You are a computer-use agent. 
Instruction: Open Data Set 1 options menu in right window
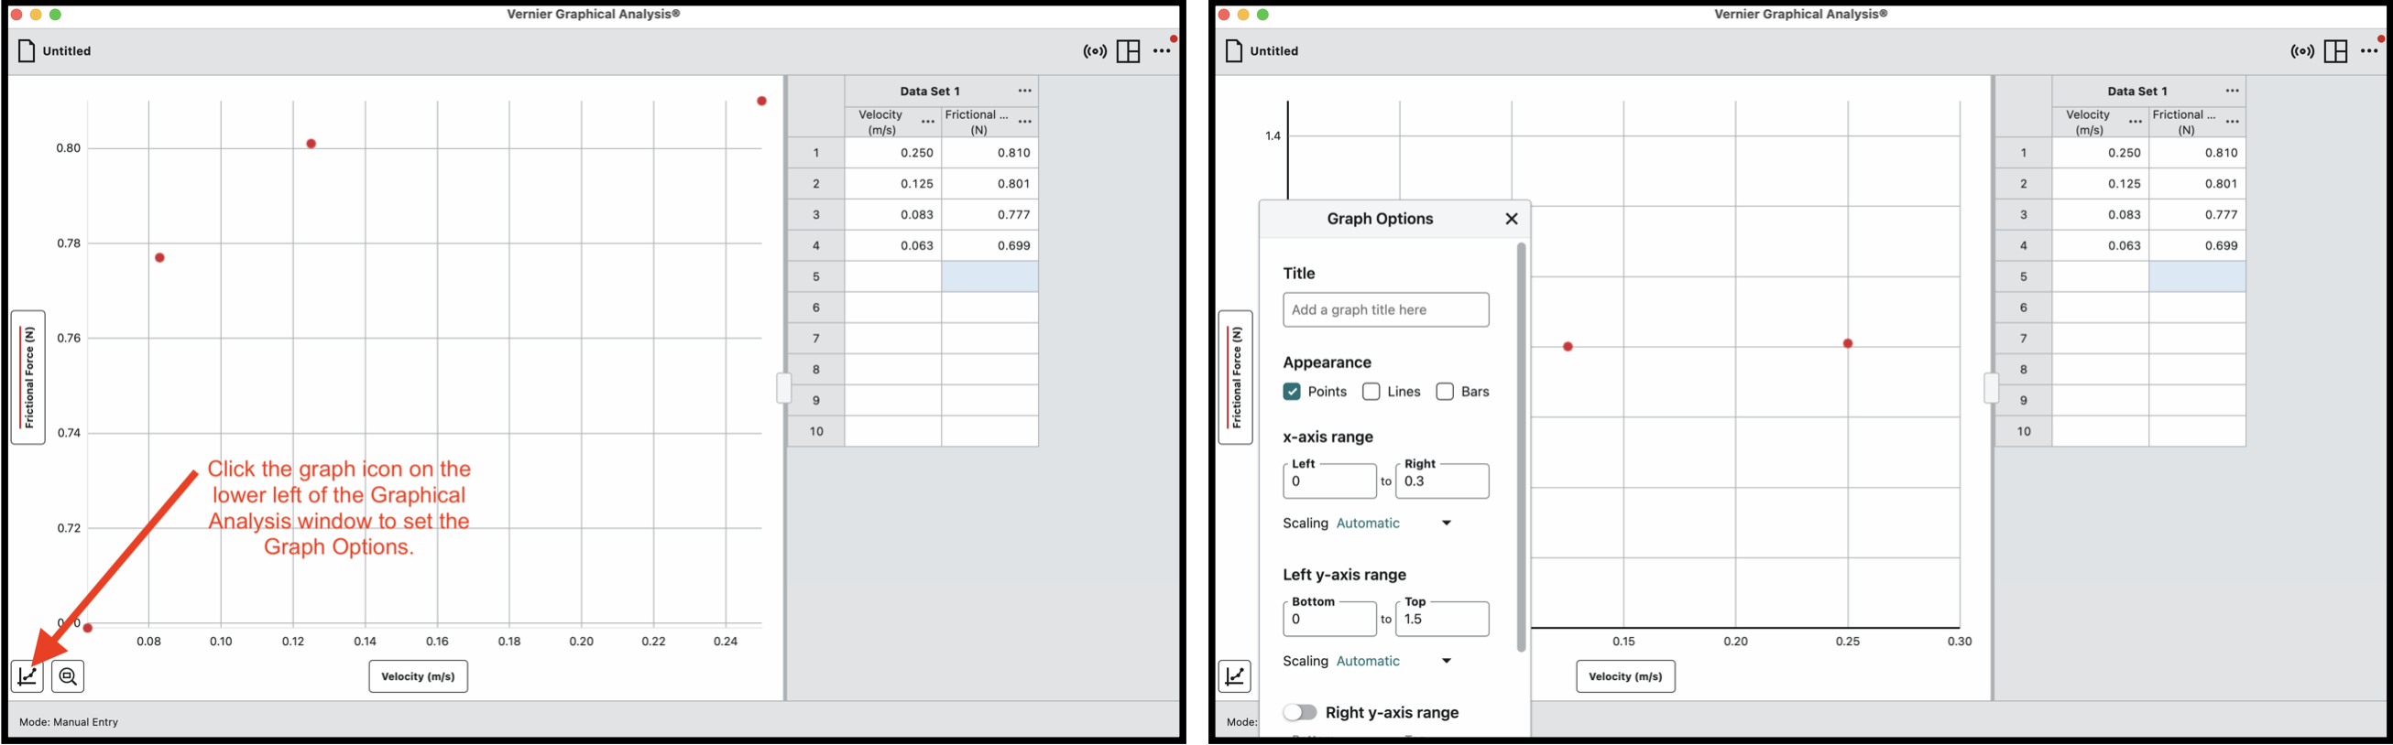pyautogui.click(x=2233, y=91)
